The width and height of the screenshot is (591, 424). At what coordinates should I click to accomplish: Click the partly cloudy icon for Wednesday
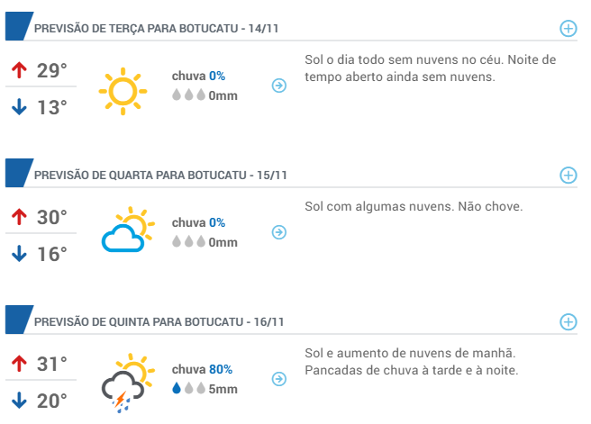(x=128, y=229)
